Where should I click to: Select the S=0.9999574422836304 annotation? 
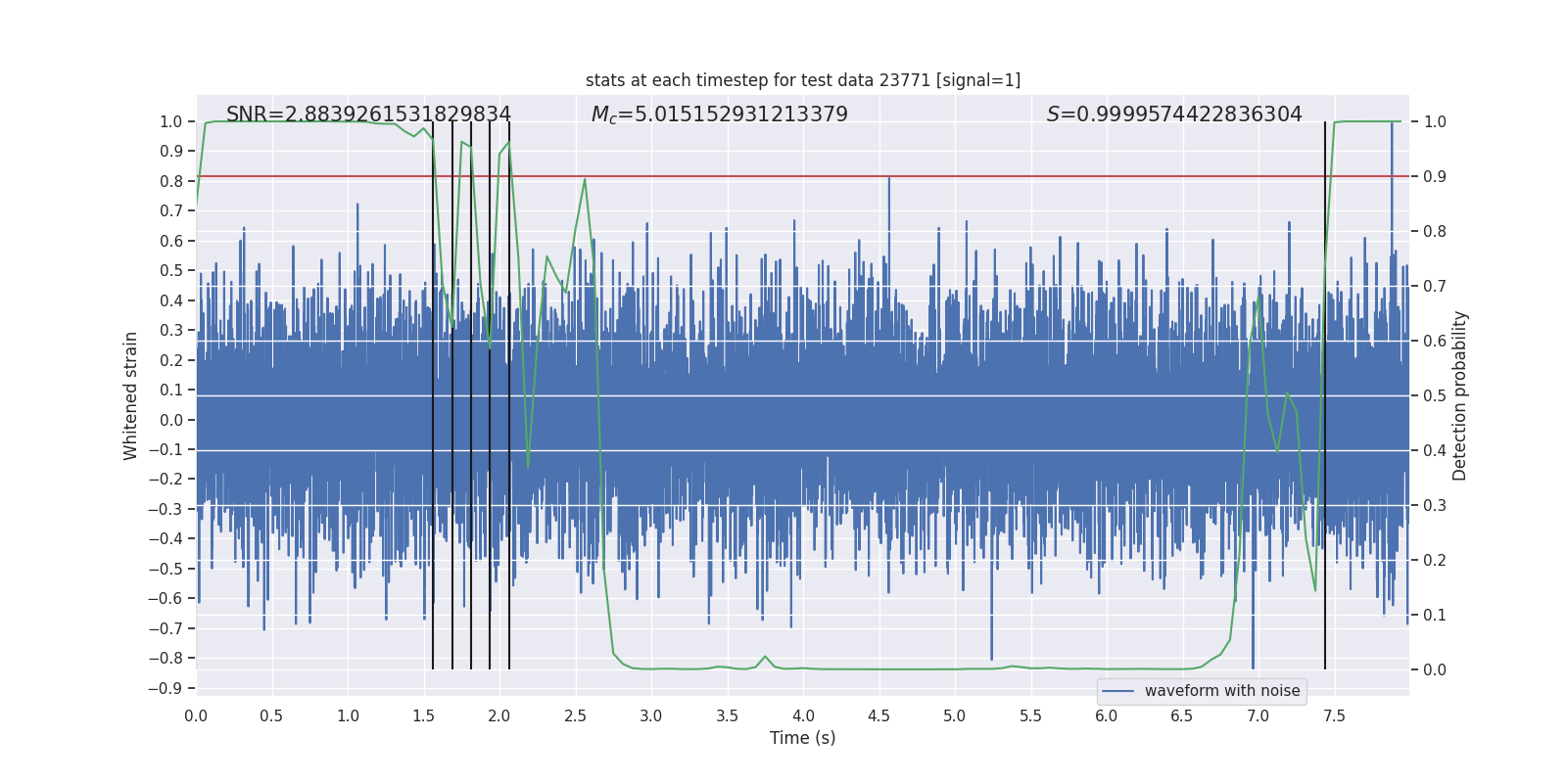(1174, 115)
